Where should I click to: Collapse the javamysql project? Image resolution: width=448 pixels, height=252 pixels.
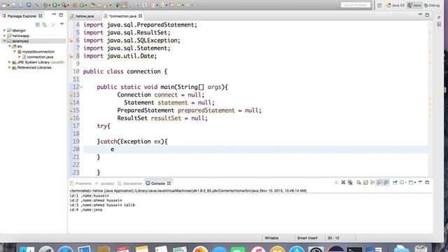[x=4, y=41]
